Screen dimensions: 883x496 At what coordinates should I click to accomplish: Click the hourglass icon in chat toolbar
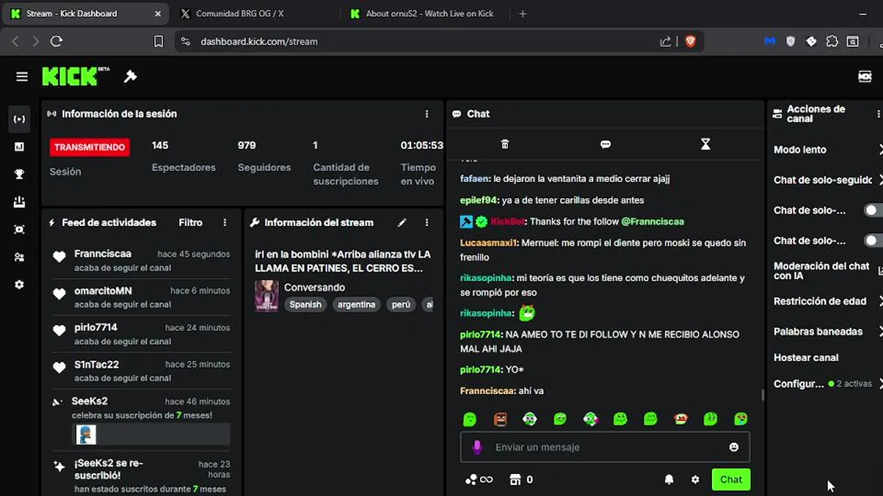tap(705, 144)
